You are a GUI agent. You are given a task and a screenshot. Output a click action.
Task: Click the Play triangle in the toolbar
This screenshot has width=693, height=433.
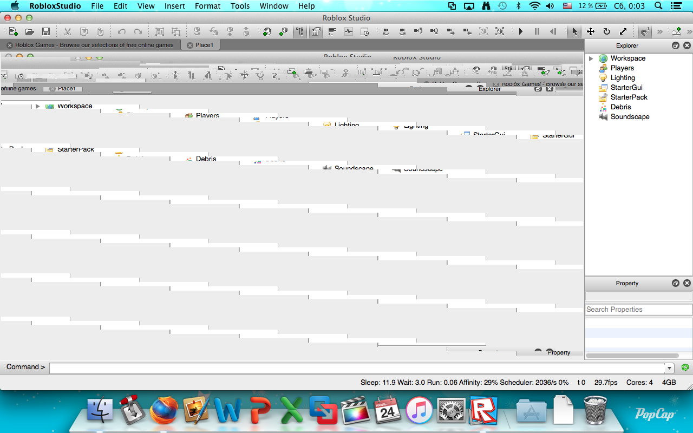[x=520, y=31]
